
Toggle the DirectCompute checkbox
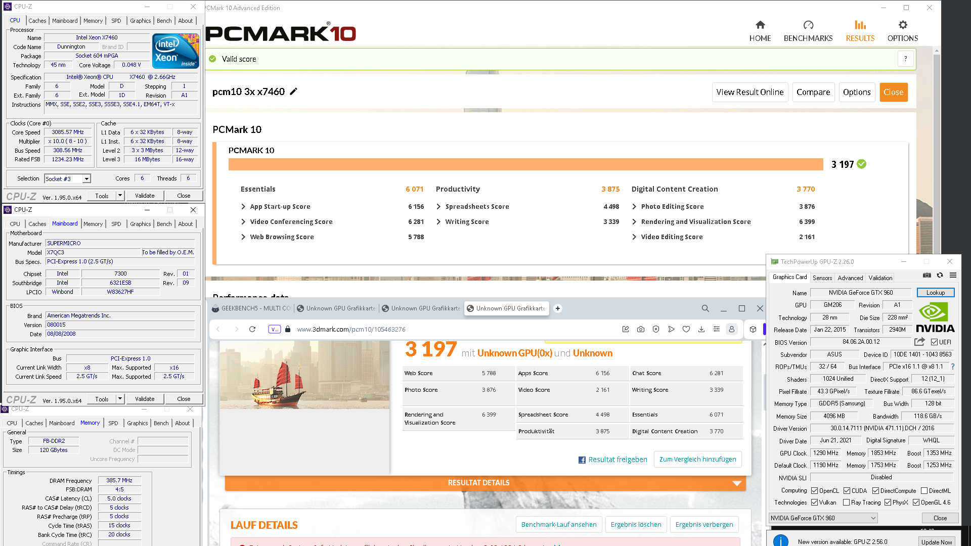875,491
